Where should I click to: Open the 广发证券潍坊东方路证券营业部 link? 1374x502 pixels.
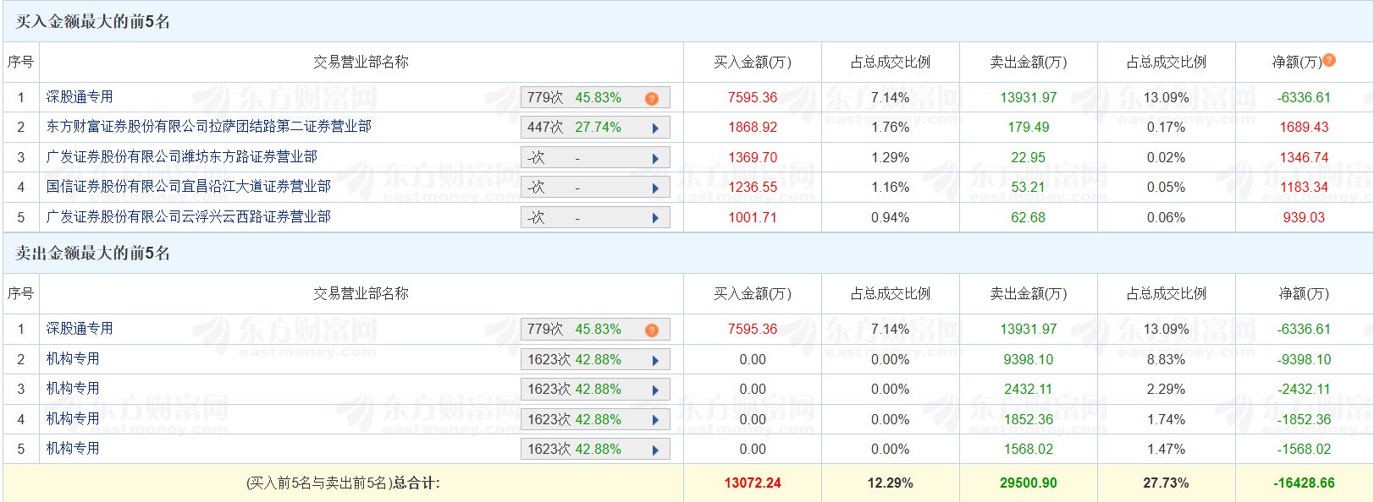181,157
